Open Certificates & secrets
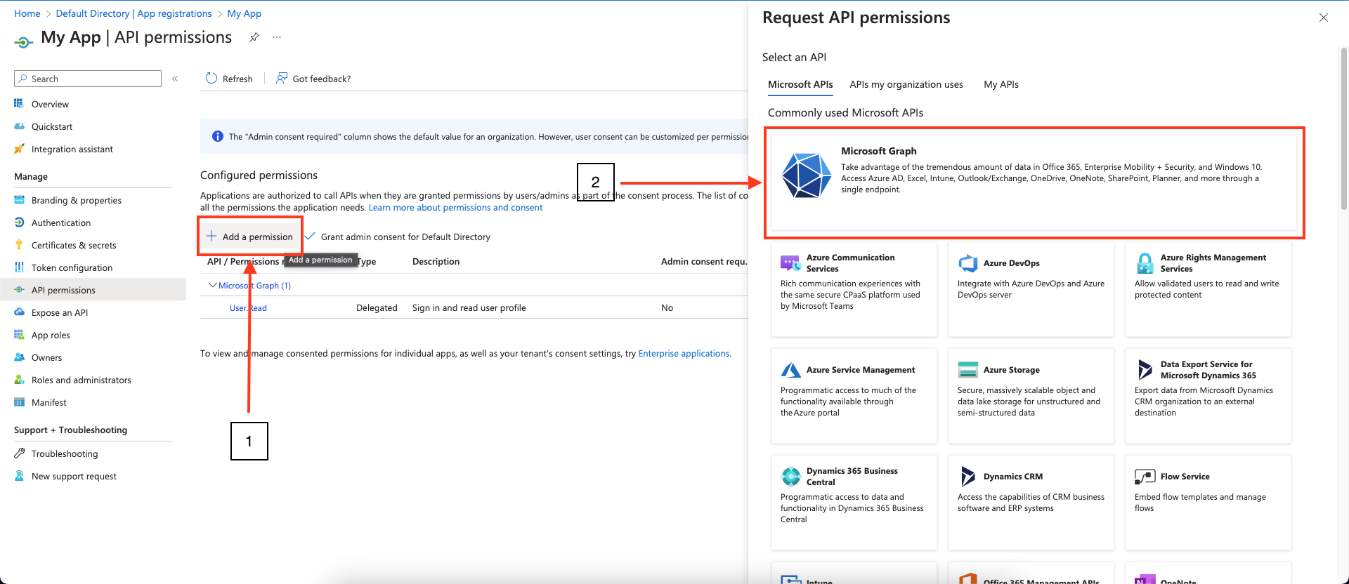Viewport: 1349px width, 584px height. coord(74,245)
